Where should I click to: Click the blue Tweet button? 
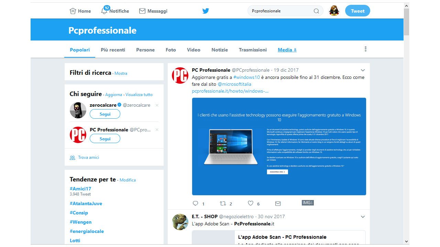click(357, 11)
